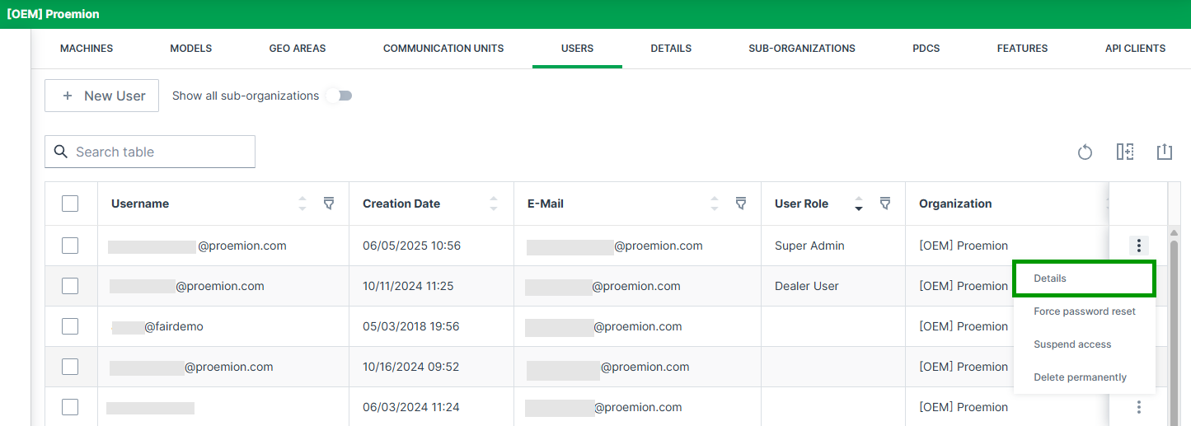Screen dimensions: 1191x426
Task: Sort by the User Role column arrows
Action: tap(859, 204)
